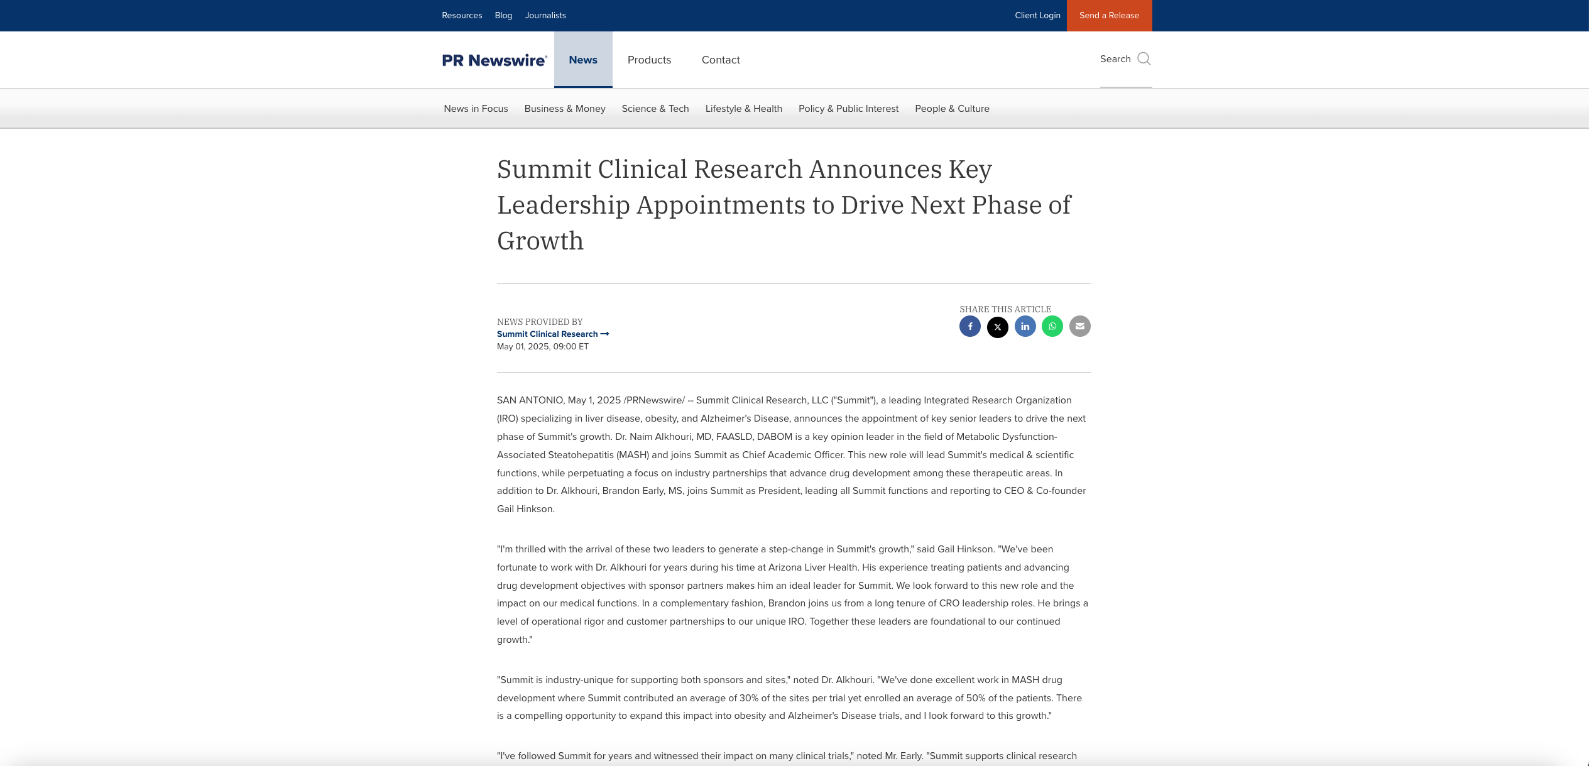Click paragraph starting "I've followed Summit for years"
Viewport: 1589px width, 766px height.
click(x=787, y=756)
